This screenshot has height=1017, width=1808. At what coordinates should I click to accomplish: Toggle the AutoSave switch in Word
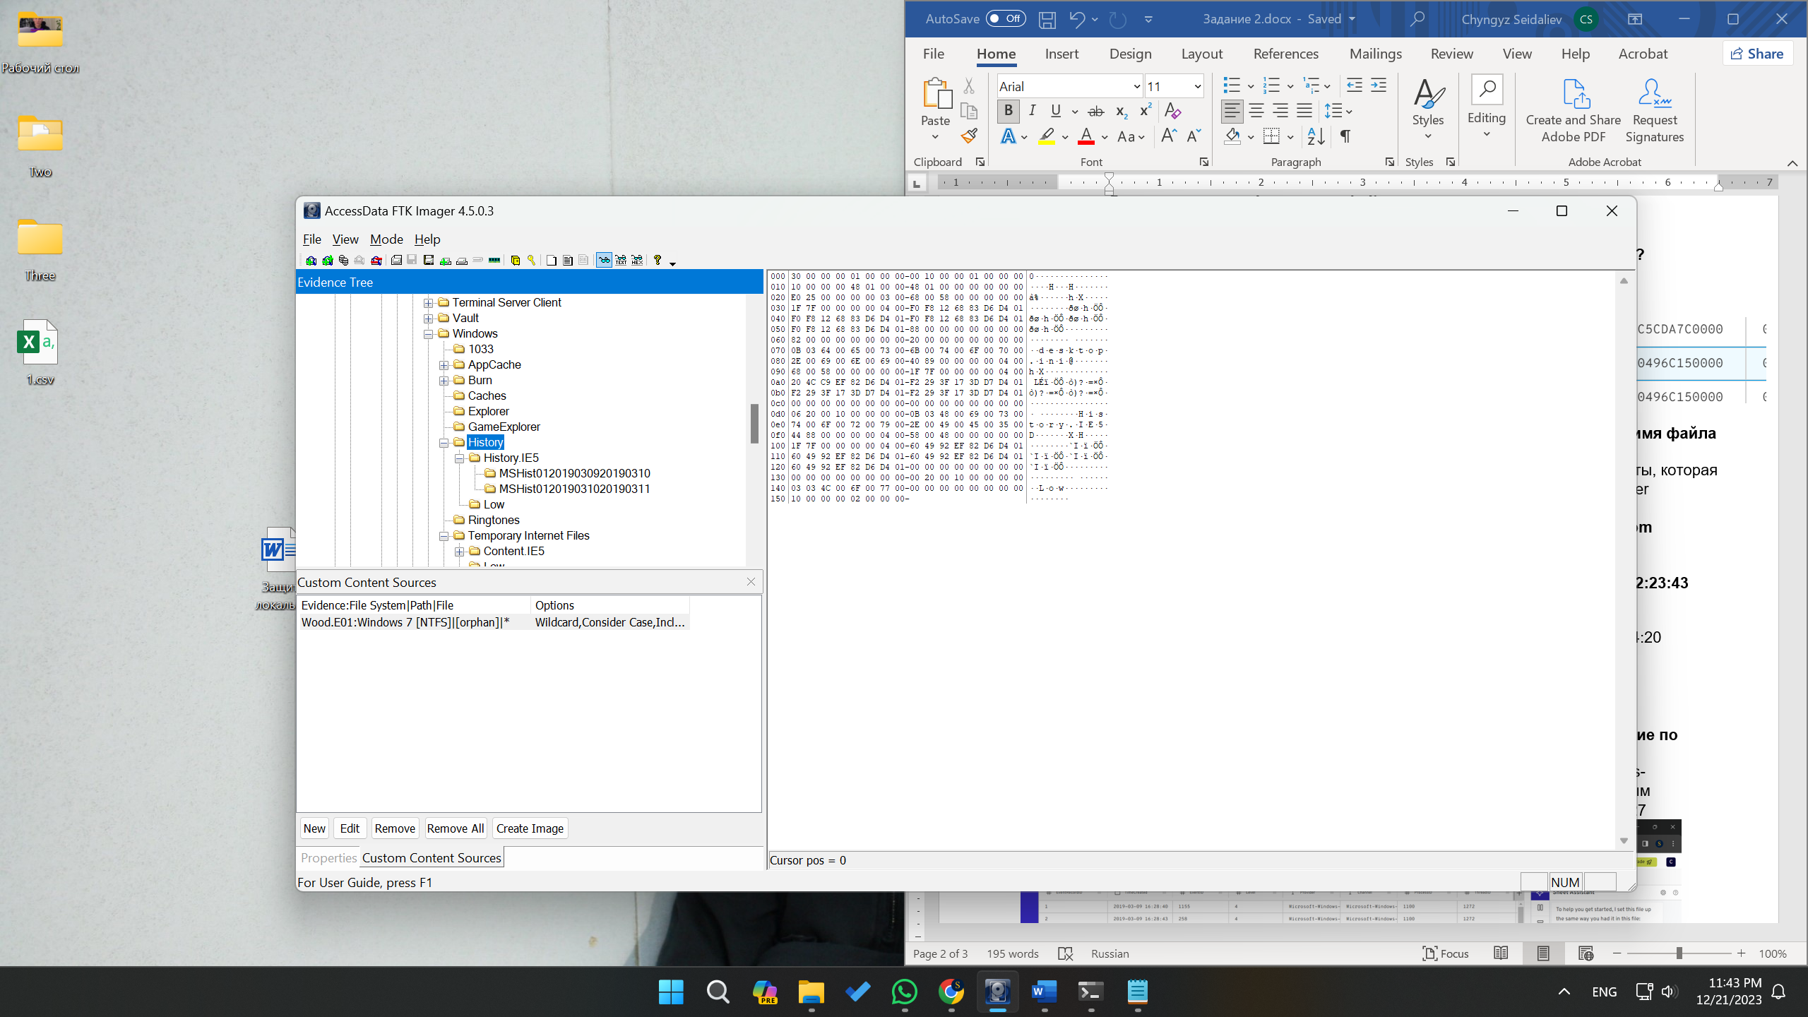(x=1006, y=19)
